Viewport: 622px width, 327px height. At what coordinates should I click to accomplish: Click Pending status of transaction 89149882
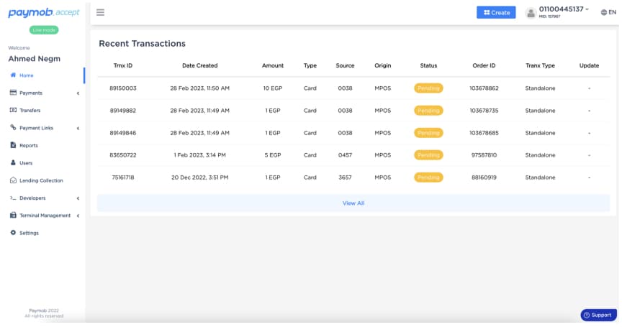[428, 111]
